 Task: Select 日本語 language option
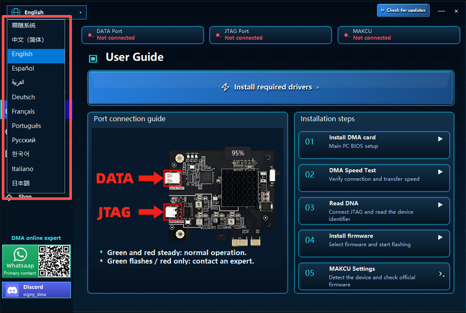tap(36, 183)
